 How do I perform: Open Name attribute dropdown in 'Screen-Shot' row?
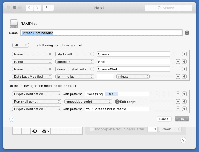[x=32, y=69]
